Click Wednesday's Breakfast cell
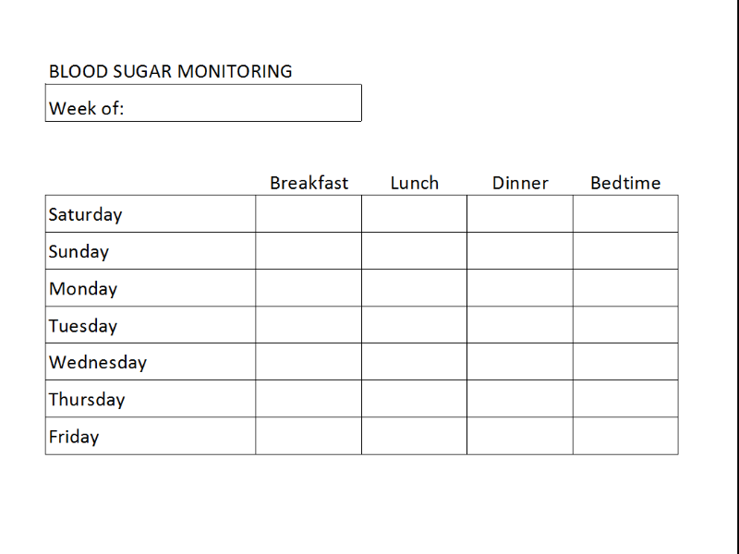 pos(309,362)
